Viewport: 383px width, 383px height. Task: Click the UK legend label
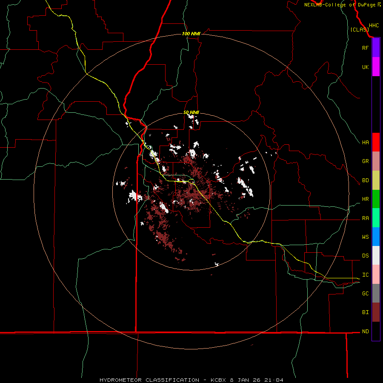pos(365,67)
